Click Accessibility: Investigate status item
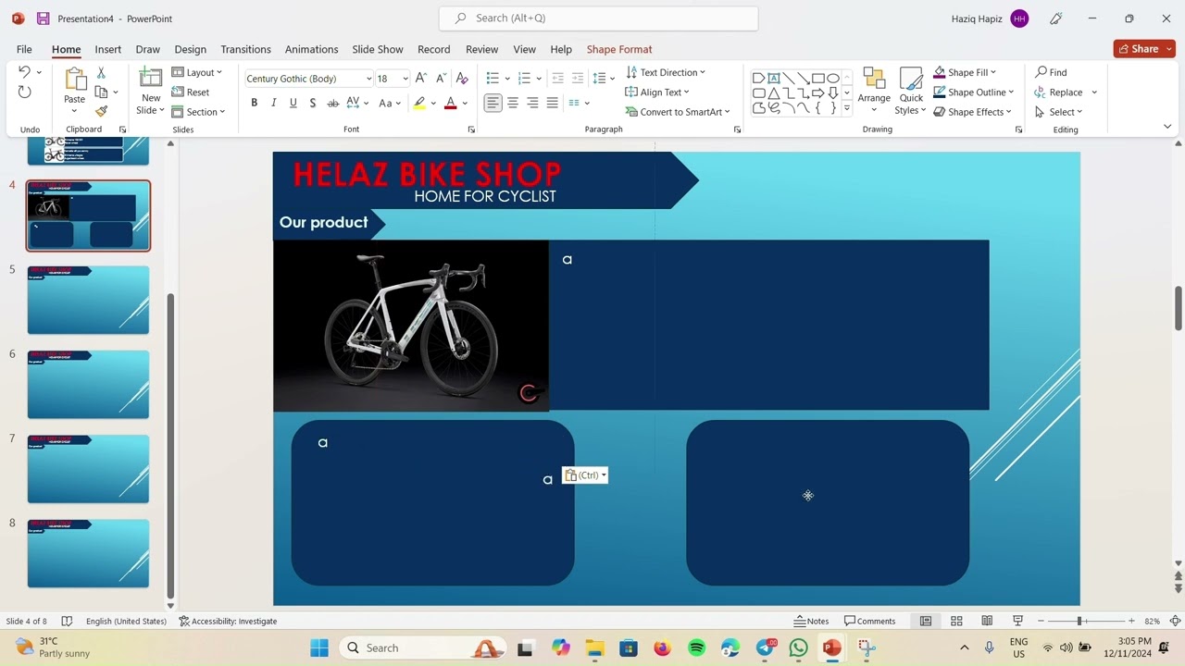Viewport: 1185px width, 666px height. pyautogui.click(x=228, y=621)
